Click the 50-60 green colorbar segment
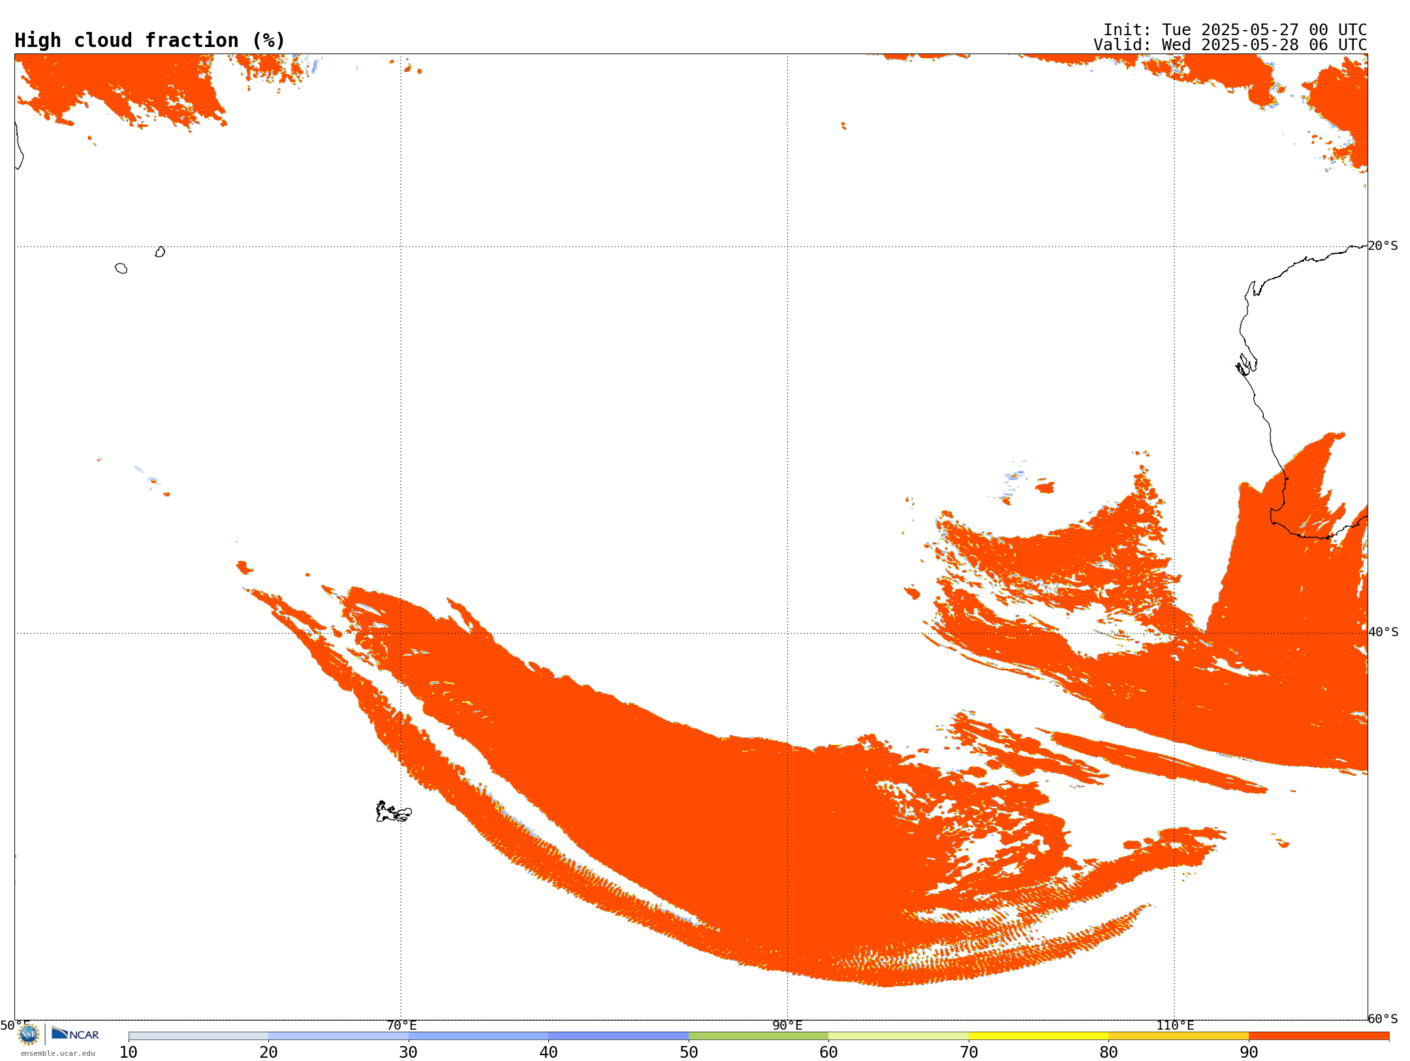This screenshot has height=1061, width=1410. tap(759, 1036)
